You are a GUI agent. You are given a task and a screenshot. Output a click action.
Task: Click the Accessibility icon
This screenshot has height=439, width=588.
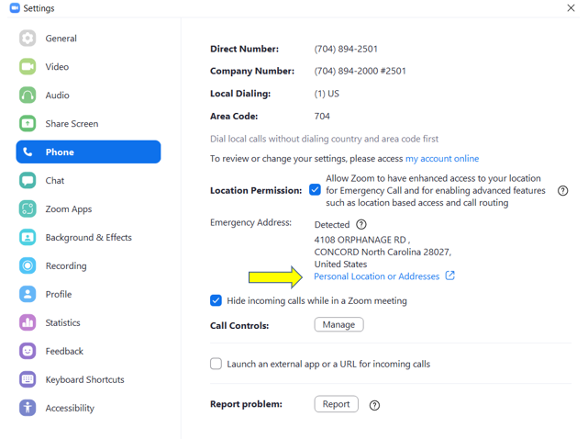[x=28, y=408]
